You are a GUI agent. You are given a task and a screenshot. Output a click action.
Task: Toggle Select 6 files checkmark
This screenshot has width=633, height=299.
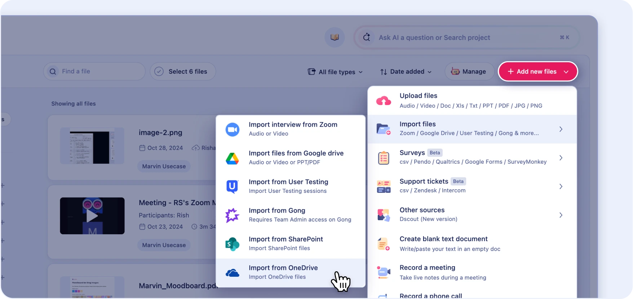[x=159, y=71]
